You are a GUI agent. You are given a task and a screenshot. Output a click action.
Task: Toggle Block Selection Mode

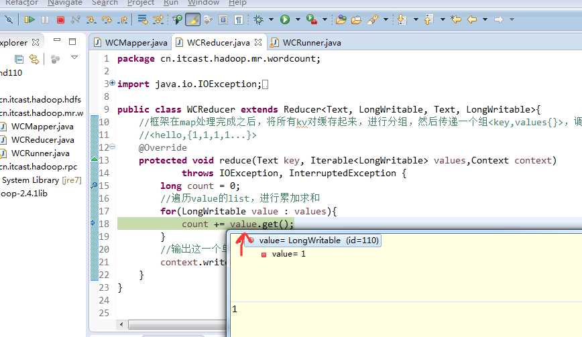[x=223, y=19]
